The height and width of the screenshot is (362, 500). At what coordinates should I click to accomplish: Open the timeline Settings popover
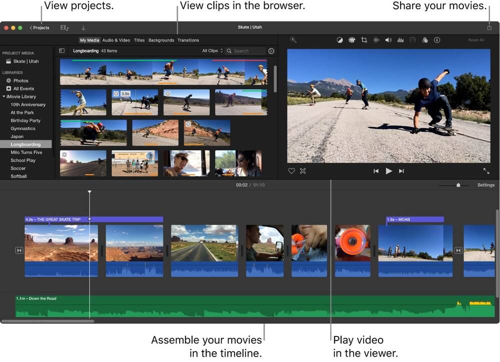[x=485, y=184]
